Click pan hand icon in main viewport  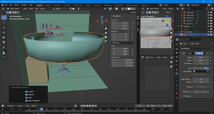tap(106, 33)
